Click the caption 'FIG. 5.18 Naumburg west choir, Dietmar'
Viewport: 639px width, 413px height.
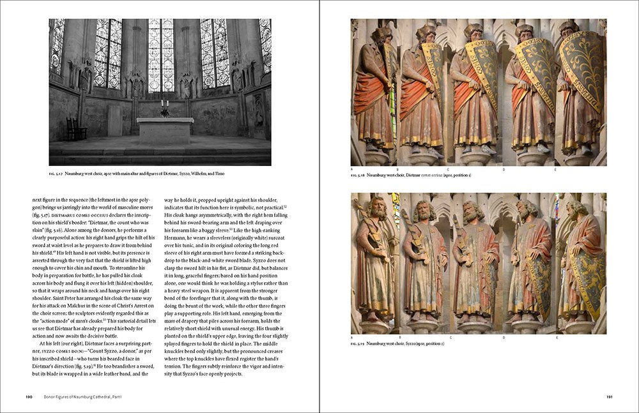(x=411, y=175)
